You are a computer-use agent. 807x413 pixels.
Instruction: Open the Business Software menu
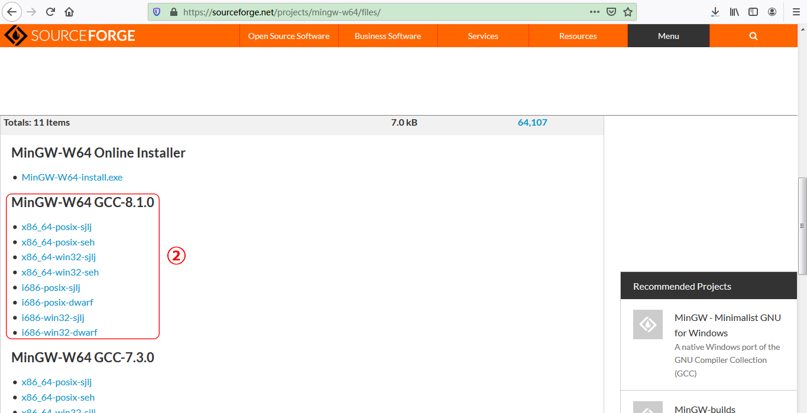[x=388, y=36]
